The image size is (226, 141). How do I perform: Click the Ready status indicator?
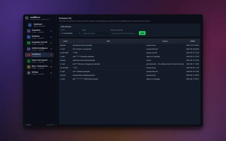(x=28, y=125)
